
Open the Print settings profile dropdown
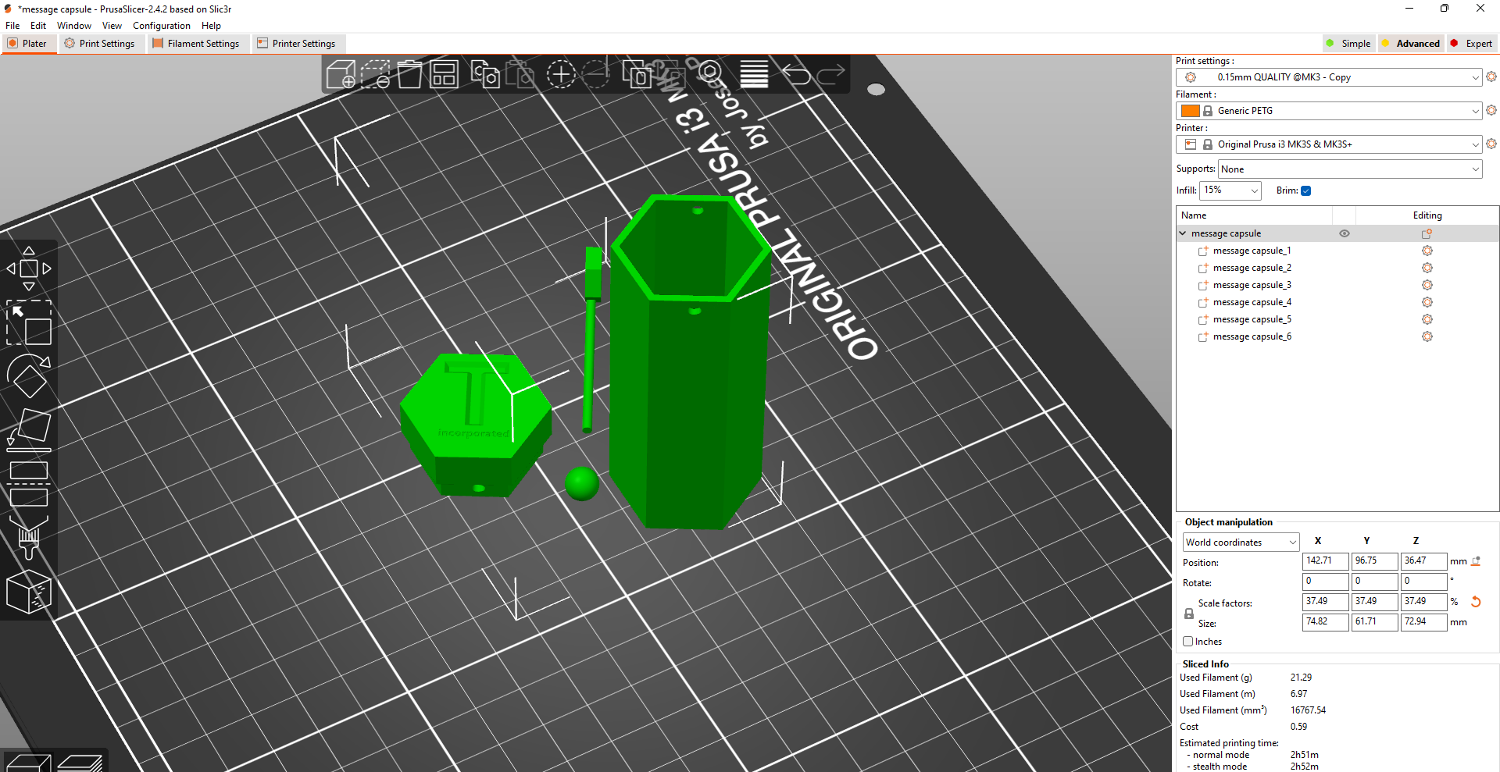[1328, 77]
